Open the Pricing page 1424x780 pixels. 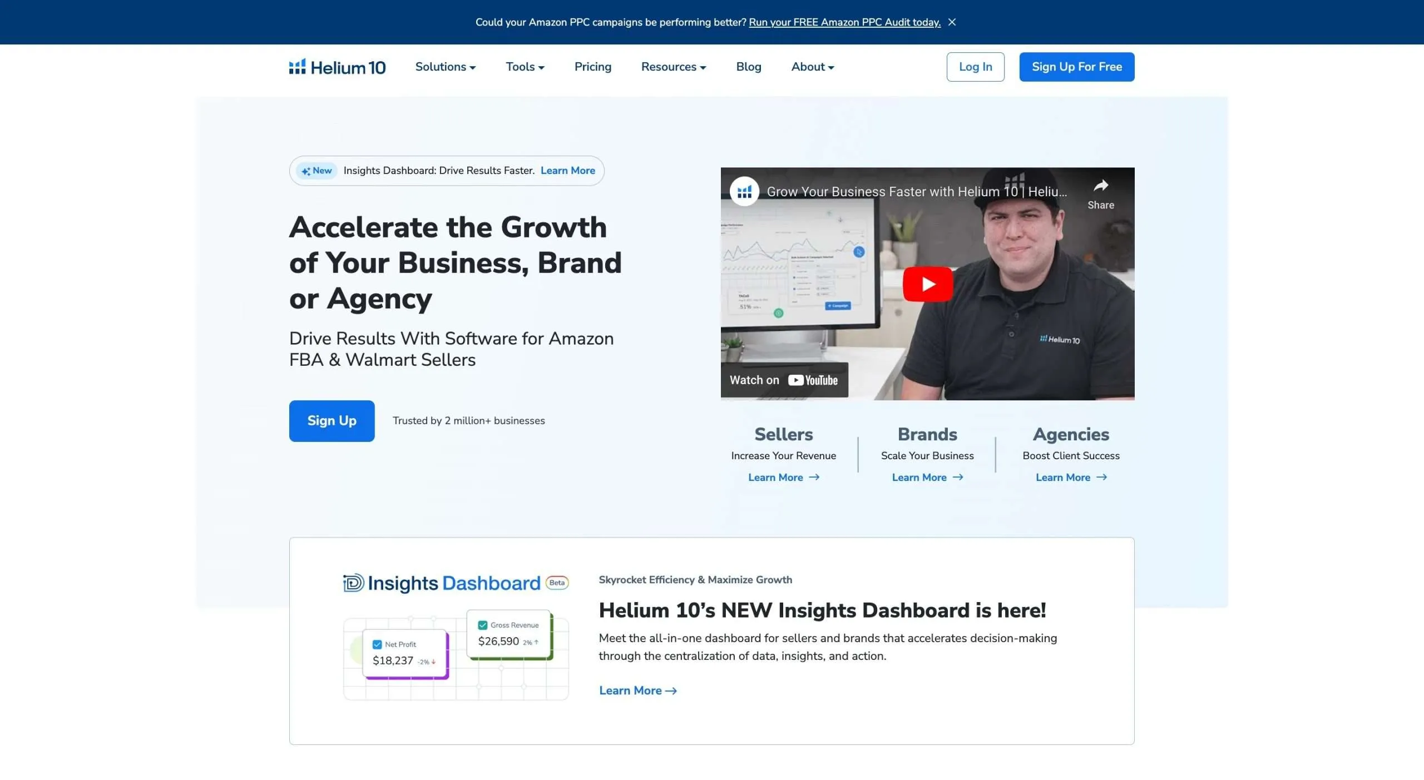[592, 67]
